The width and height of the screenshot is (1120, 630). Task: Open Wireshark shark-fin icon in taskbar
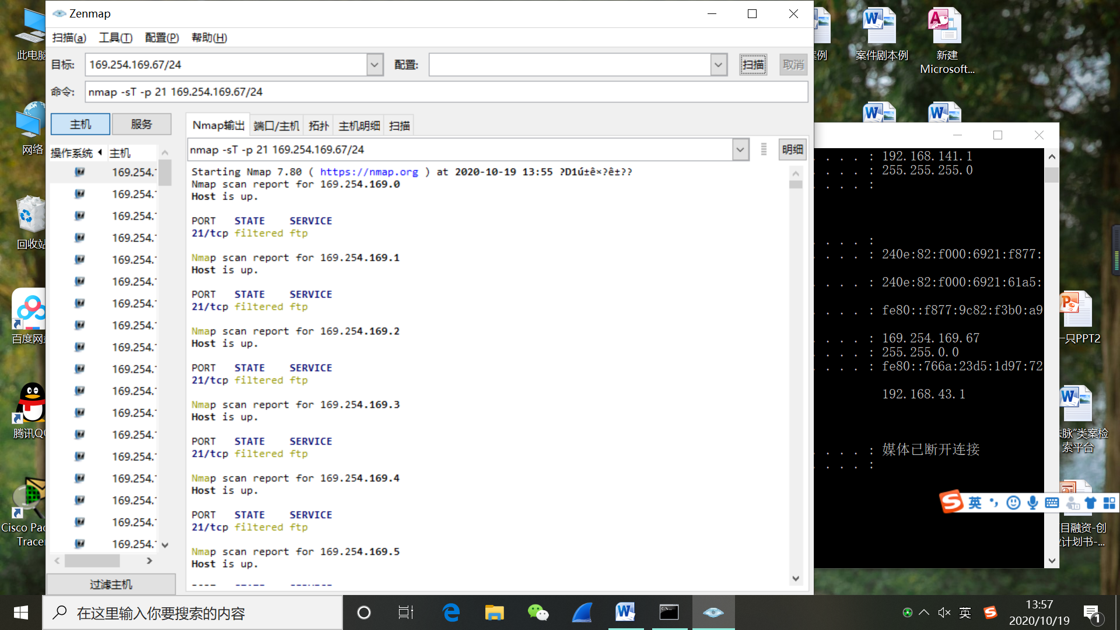582,612
